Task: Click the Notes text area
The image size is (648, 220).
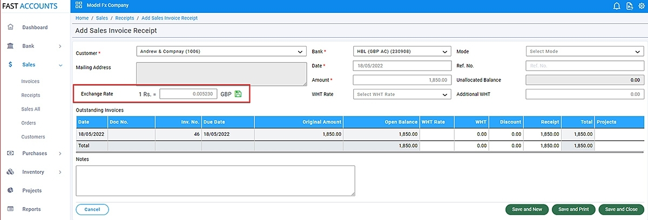Action: (215, 181)
